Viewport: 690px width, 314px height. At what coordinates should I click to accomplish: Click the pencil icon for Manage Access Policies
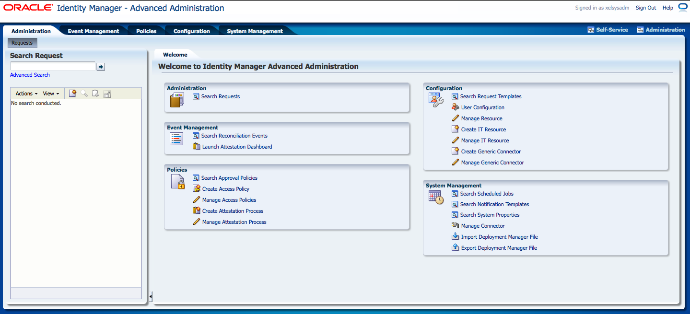(196, 200)
